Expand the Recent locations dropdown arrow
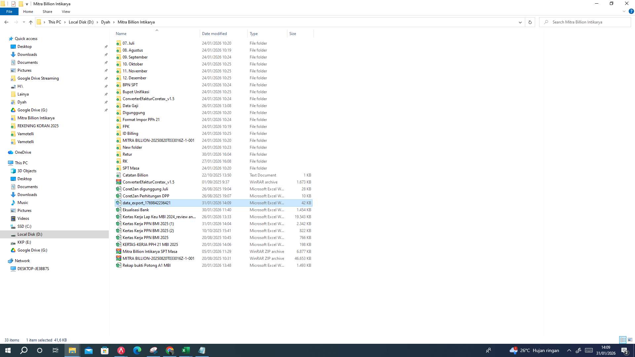Viewport: 635px width, 357px height. [23, 22]
